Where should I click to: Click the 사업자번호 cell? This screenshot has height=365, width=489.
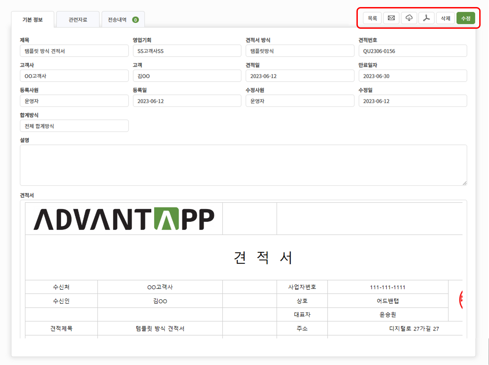[302, 287]
